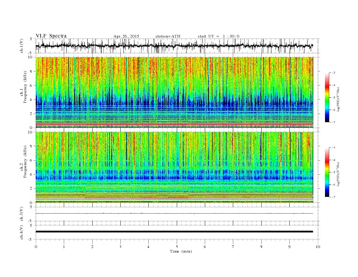Click the 'Time (min)' axis label

coord(181,251)
